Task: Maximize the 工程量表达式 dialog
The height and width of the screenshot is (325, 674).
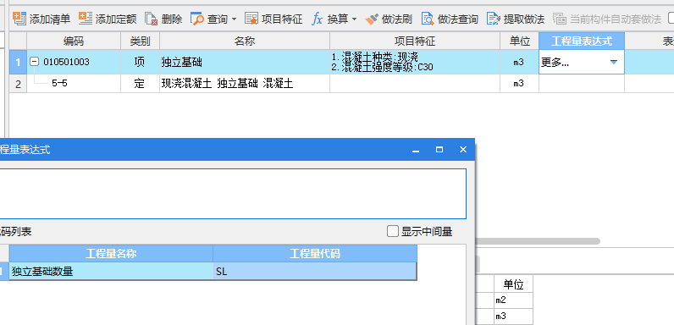Action: tap(439, 150)
